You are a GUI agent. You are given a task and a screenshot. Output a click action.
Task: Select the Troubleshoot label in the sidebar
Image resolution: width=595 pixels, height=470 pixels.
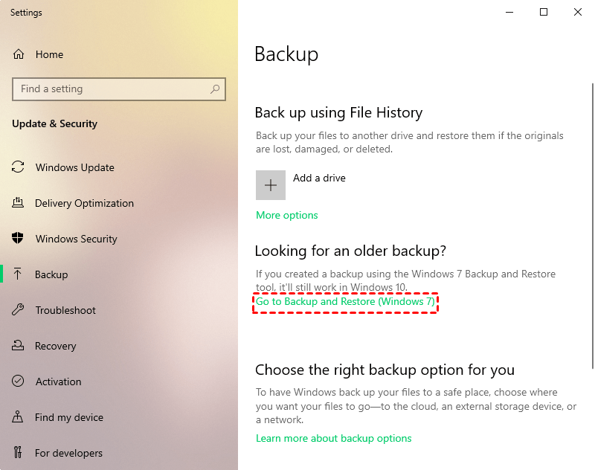65,310
